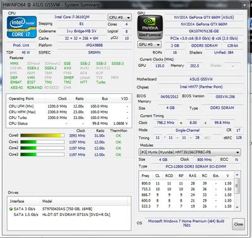
Task: Click scroll down arrow in memory timings table
Action: [x=237, y=207]
